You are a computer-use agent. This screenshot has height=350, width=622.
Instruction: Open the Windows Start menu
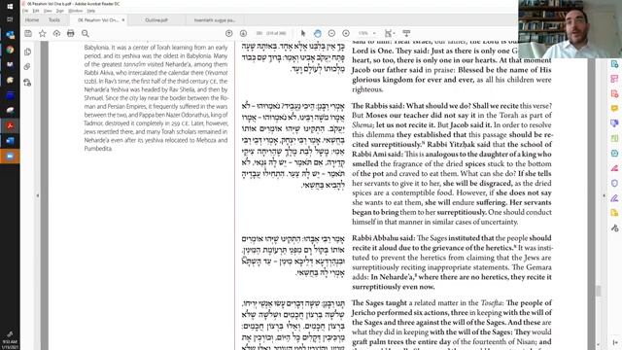tap(10, 6)
